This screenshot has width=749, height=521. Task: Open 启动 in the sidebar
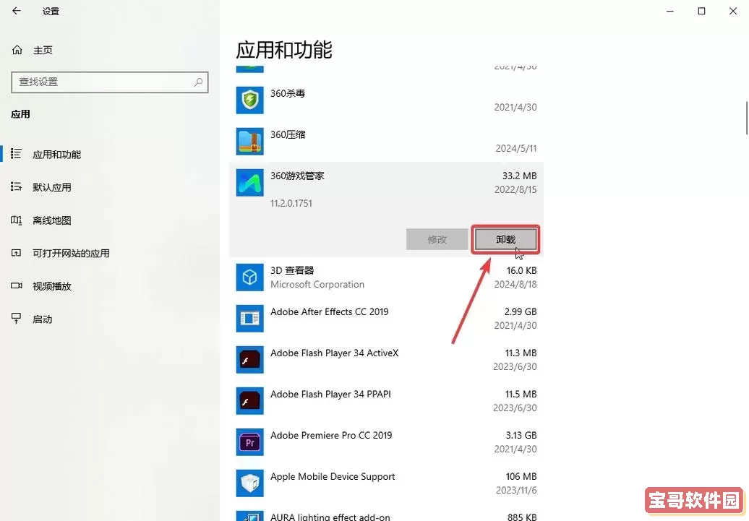tap(42, 319)
